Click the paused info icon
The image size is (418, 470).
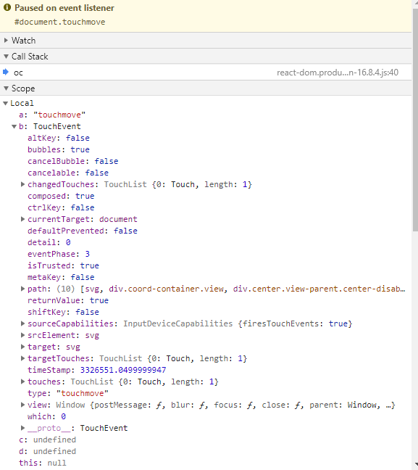(x=7, y=8)
